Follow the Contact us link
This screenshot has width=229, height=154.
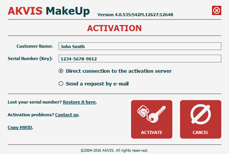(67, 115)
